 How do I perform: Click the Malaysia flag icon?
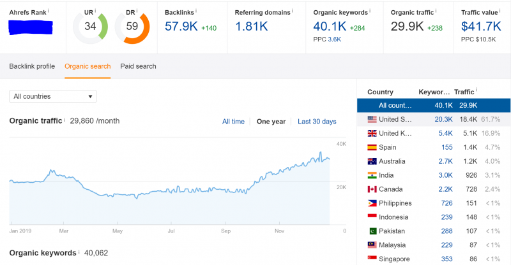(x=372, y=245)
